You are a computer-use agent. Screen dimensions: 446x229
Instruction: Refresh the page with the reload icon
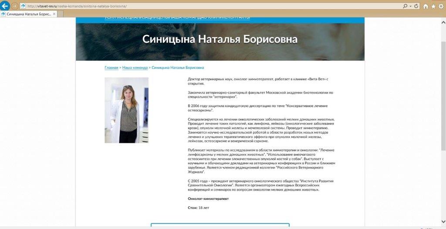[416, 6]
